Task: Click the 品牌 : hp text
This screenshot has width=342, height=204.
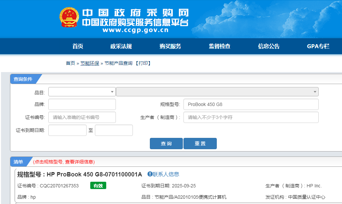Action: (26, 197)
